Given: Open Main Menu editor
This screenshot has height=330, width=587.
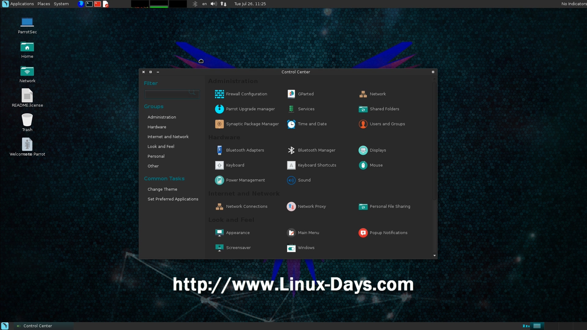Looking at the screenshot, I should 303,233.
